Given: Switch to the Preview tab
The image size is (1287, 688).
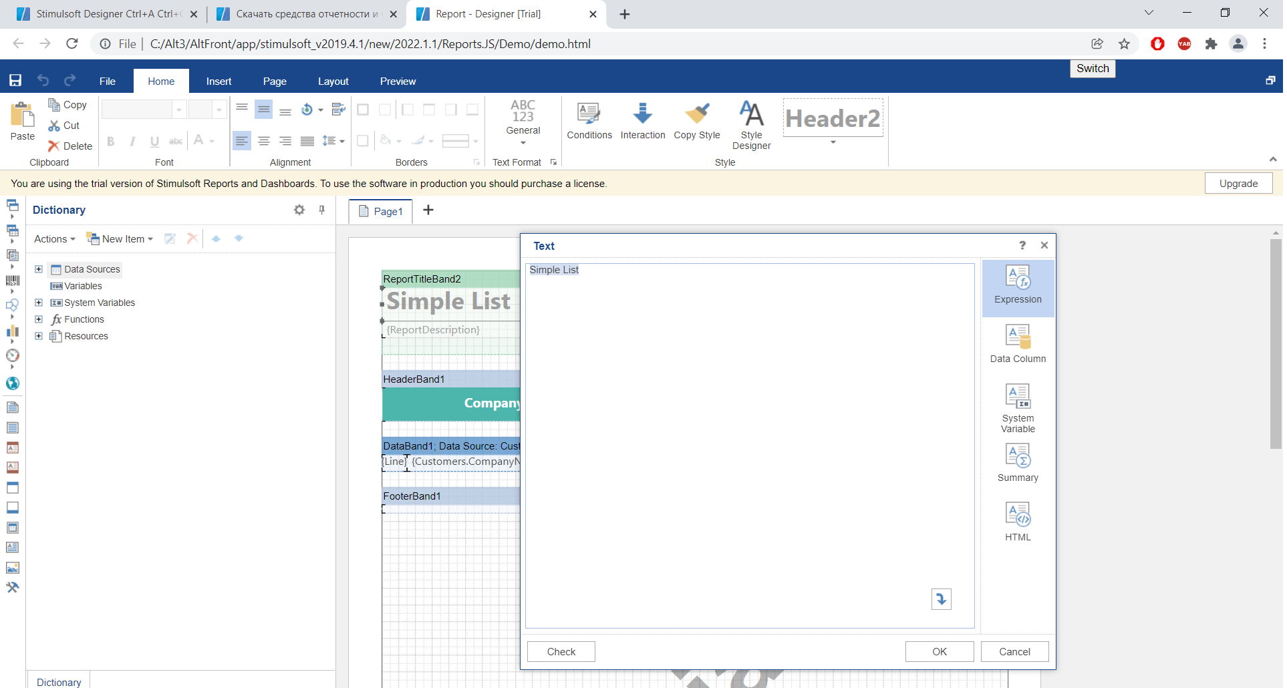Looking at the screenshot, I should (398, 81).
